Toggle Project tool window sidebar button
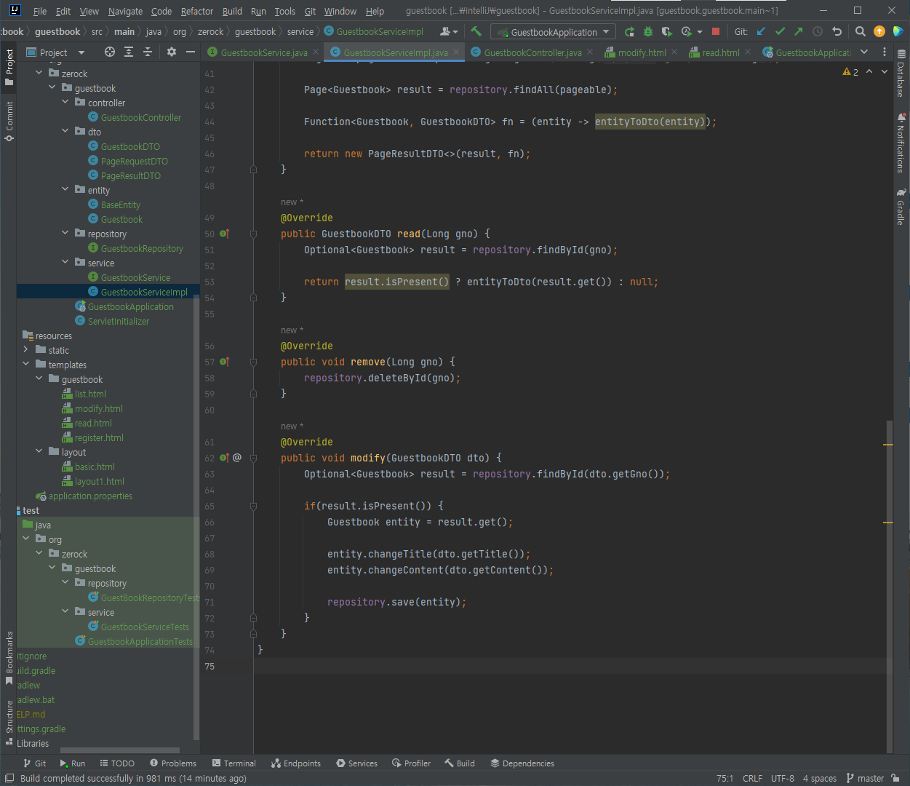 click(9, 67)
